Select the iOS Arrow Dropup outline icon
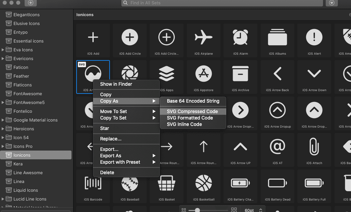This screenshot has height=212, width=351. coord(277,113)
